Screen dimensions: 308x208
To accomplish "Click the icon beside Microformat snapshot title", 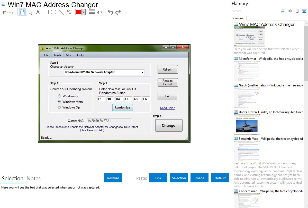I will pyautogui.click(x=236, y=59).
